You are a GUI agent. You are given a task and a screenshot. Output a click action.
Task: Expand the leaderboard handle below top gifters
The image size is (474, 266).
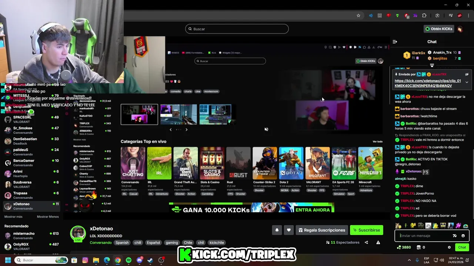coord(432,65)
